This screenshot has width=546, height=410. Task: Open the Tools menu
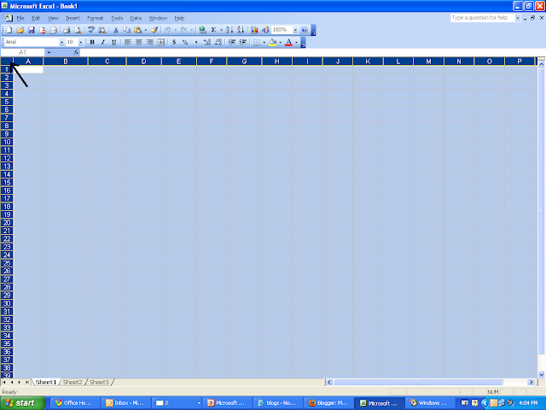click(117, 18)
